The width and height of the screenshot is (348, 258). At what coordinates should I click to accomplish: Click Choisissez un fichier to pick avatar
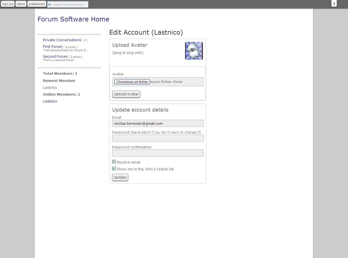(x=132, y=82)
